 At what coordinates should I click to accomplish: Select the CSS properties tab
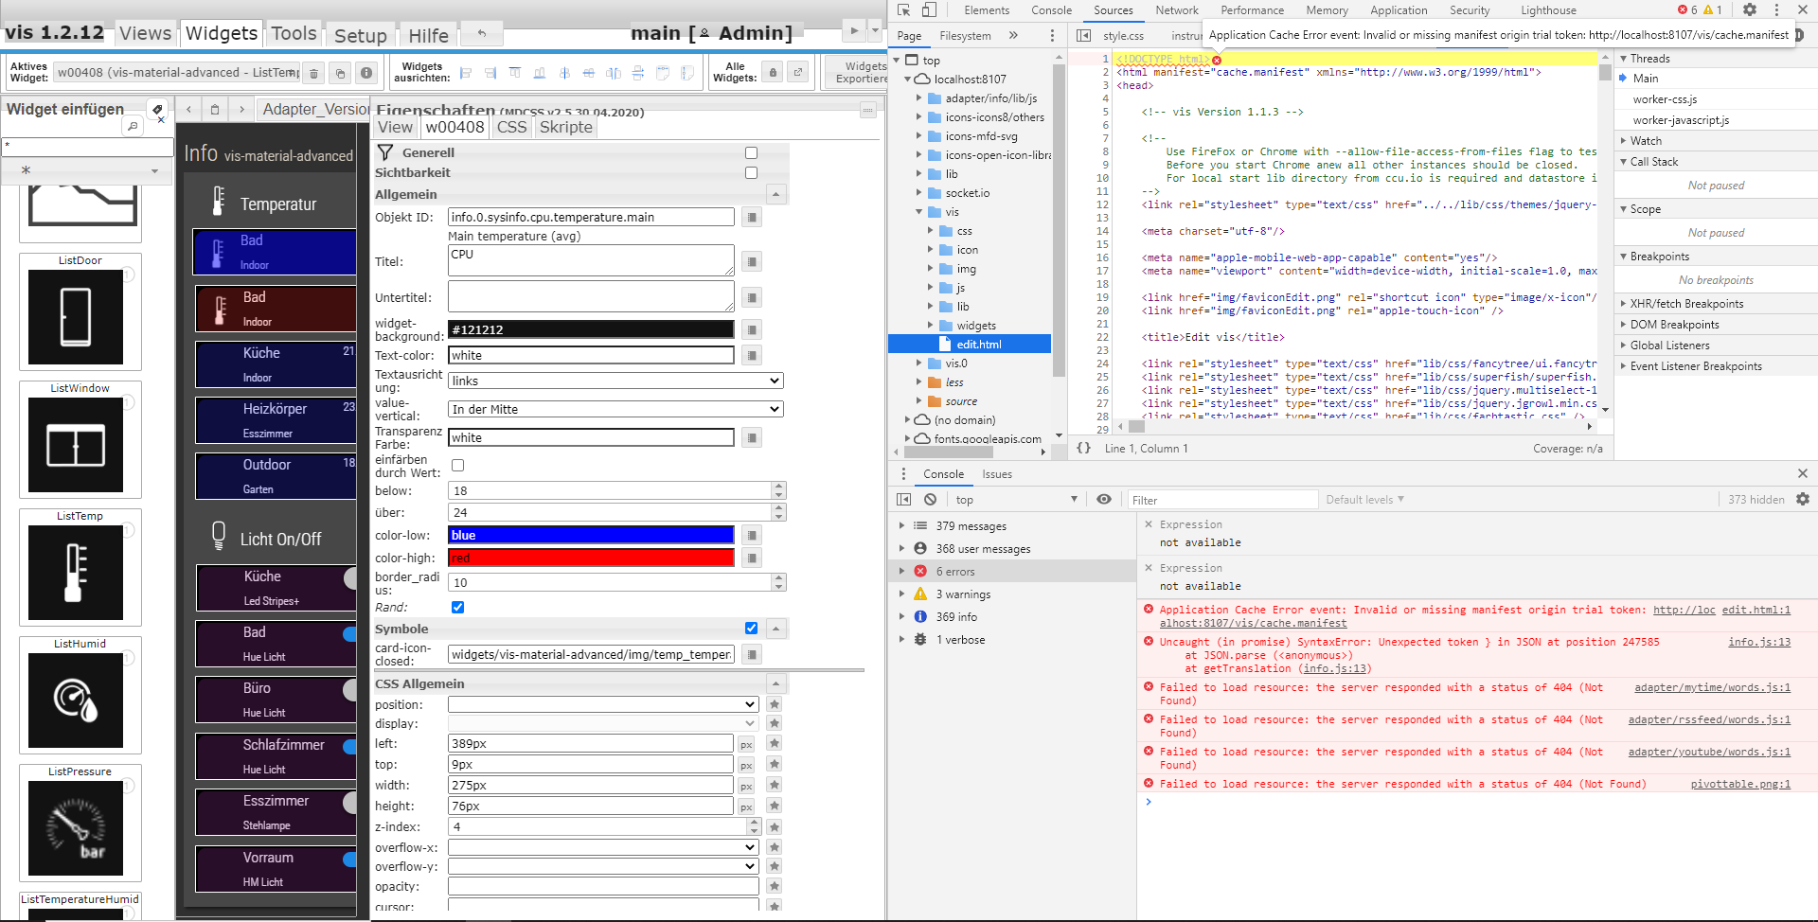point(511,128)
